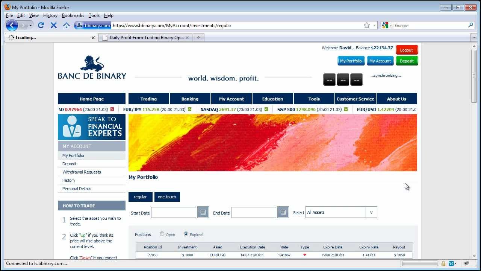Open Deposit link in sidebar
Image resolution: width=481 pixels, height=271 pixels.
69,164
